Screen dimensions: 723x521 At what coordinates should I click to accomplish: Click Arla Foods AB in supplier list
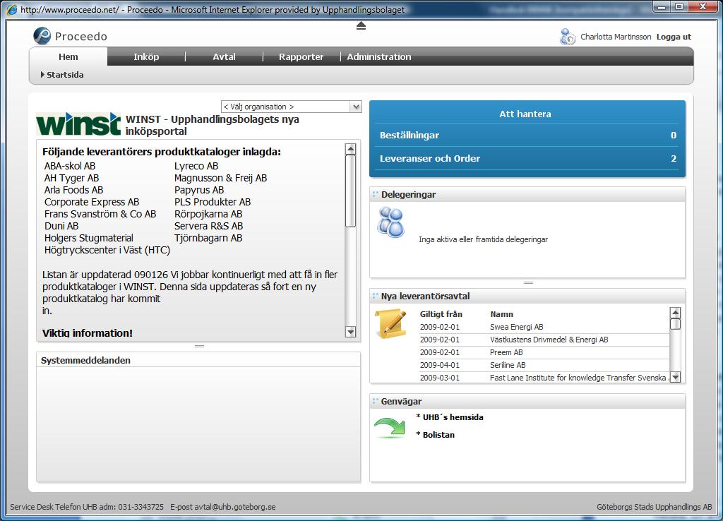[x=73, y=190]
